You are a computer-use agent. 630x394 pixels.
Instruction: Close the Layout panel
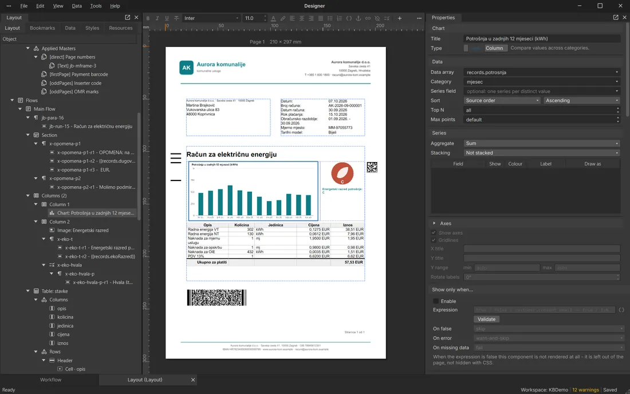click(x=136, y=17)
